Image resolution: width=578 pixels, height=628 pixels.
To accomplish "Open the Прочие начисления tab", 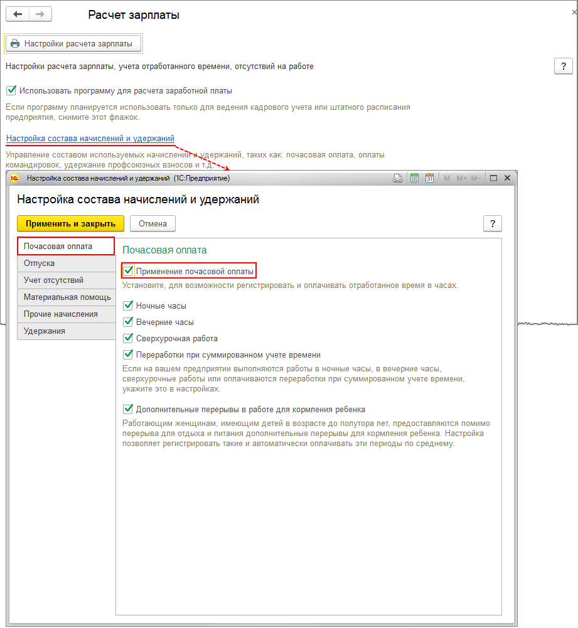I will coord(66,314).
